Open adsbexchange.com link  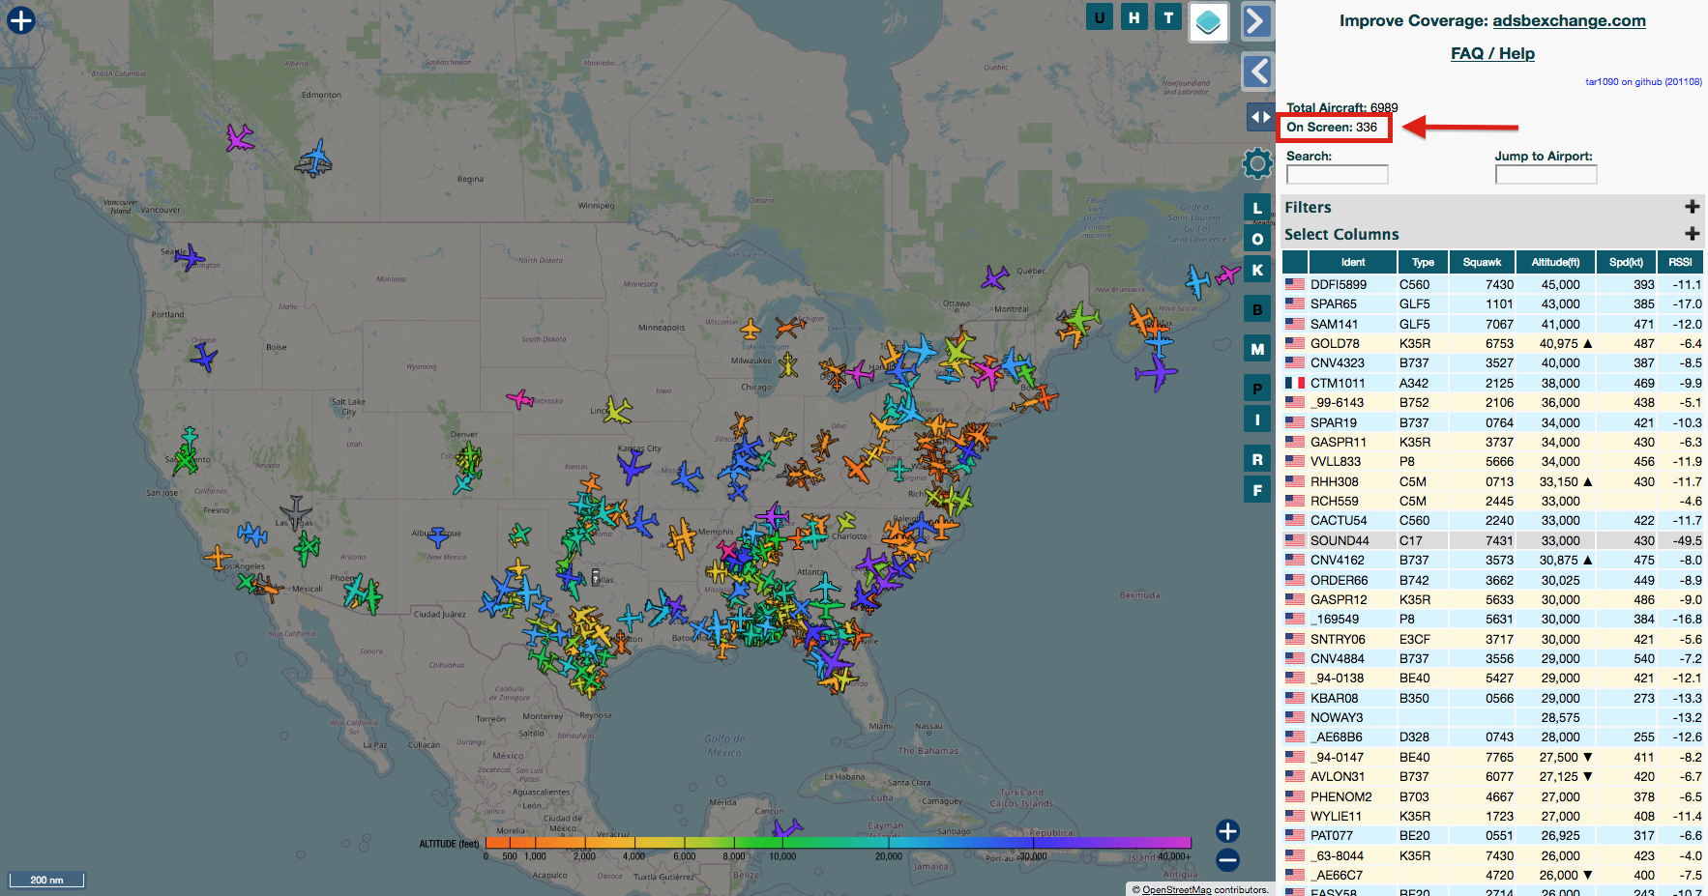pos(1569,20)
